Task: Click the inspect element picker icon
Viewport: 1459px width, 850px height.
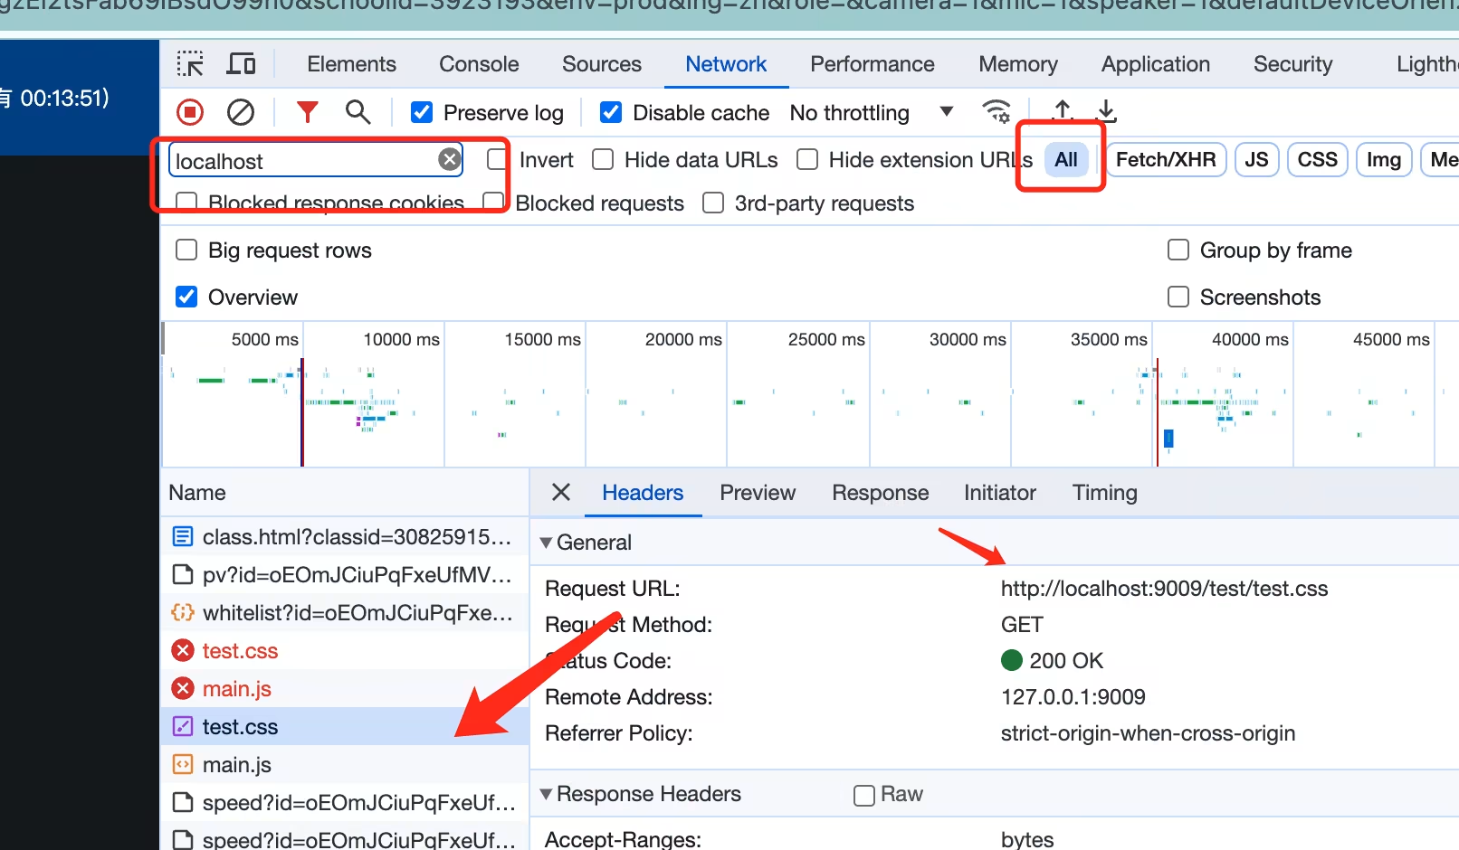Action: pyautogui.click(x=190, y=64)
